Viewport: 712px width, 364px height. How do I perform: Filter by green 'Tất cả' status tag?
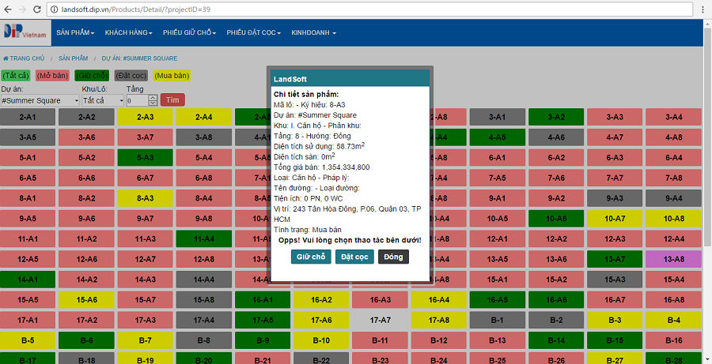click(x=16, y=76)
